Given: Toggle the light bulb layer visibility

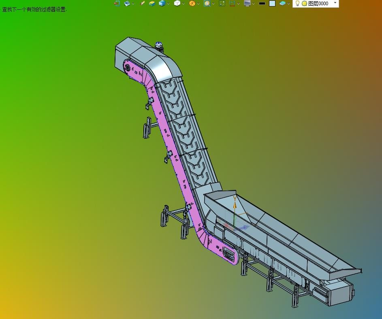Looking at the screenshot, I should (297, 3).
